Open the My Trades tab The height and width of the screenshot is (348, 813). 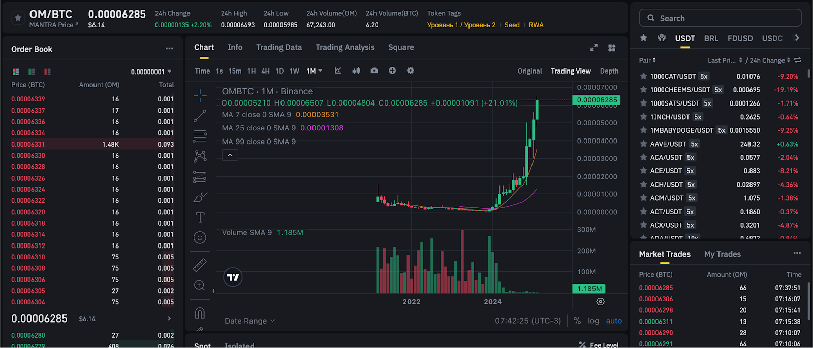tap(723, 254)
